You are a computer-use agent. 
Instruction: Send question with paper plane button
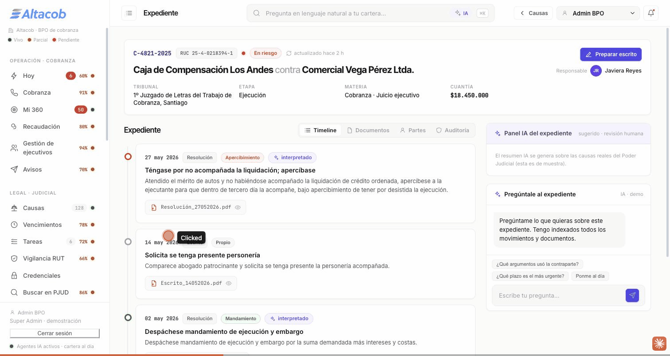(x=632, y=295)
